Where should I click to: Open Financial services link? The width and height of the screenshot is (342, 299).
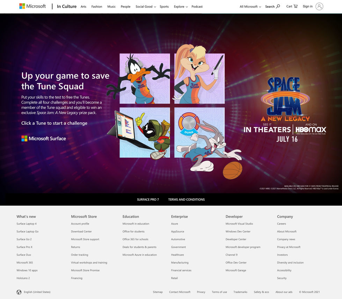(x=181, y=270)
